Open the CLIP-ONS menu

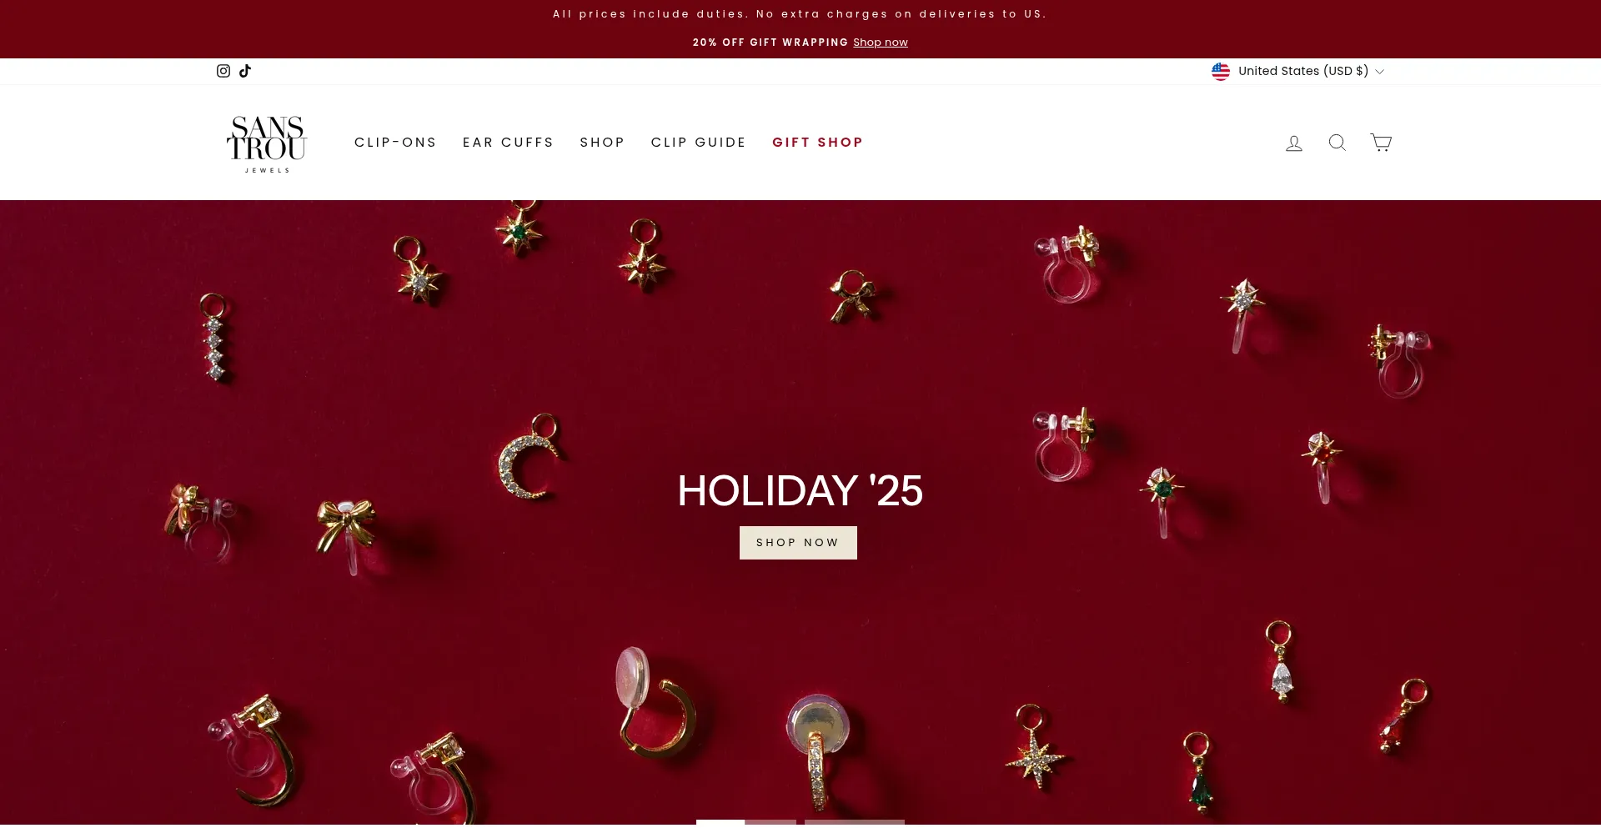(395, 143)
